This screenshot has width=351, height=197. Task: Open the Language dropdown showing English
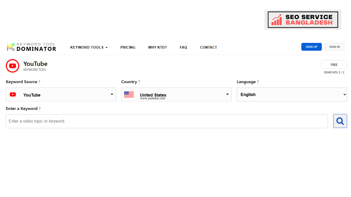pos(292,94)
